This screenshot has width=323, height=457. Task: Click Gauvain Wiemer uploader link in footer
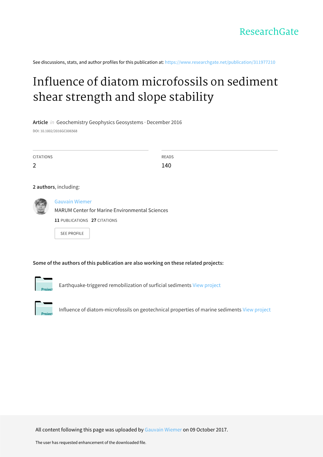click(x=163, y=430)
